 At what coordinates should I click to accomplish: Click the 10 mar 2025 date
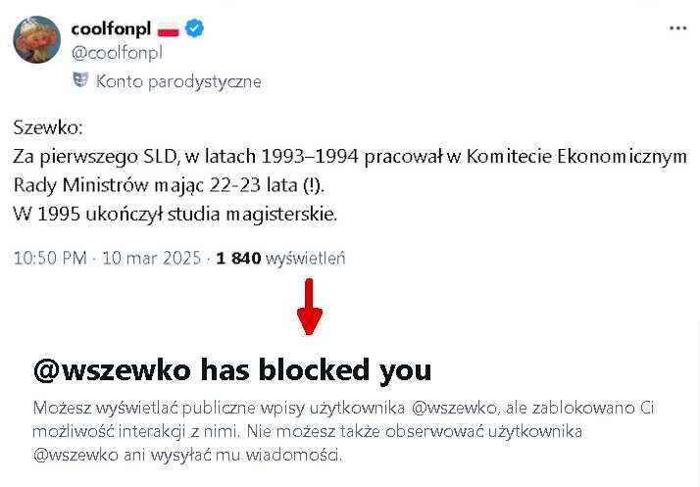coord(152,258)
